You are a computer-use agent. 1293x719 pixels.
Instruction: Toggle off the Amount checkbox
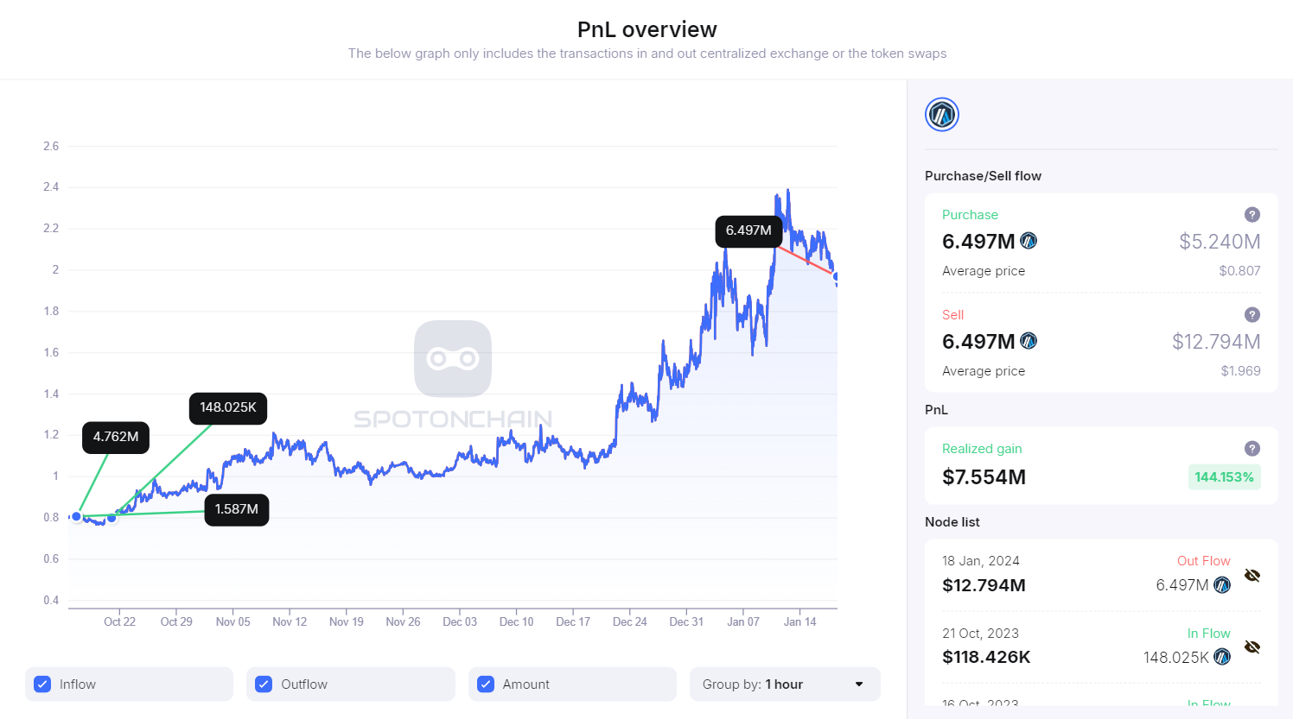tap(485, 684)
